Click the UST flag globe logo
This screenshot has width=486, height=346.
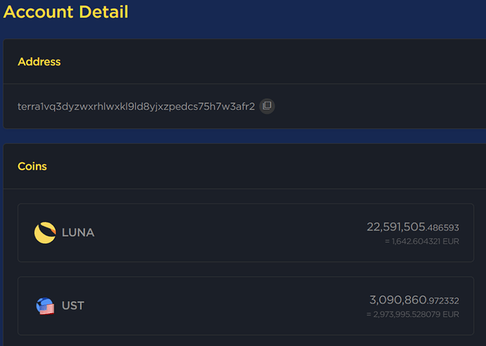[x=45, y=306]
